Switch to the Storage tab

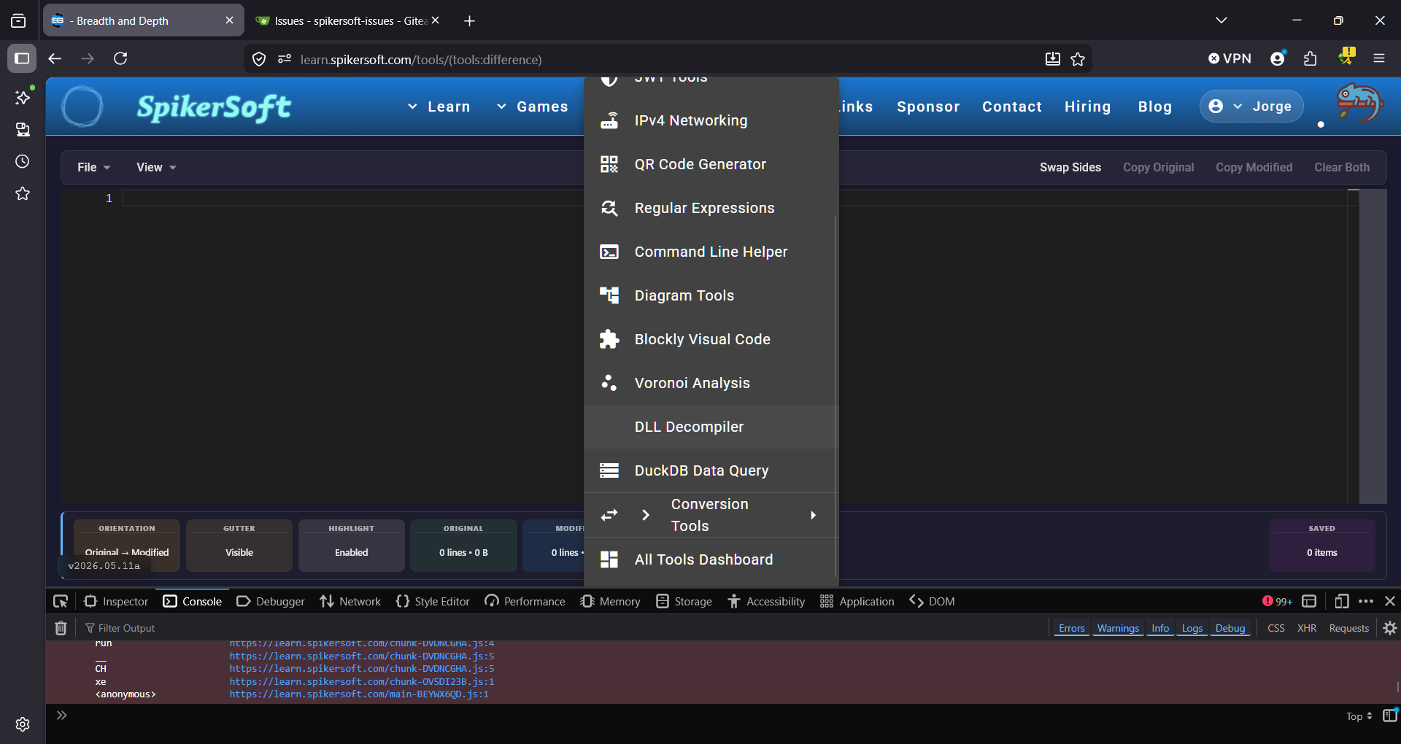pos(684,601)
